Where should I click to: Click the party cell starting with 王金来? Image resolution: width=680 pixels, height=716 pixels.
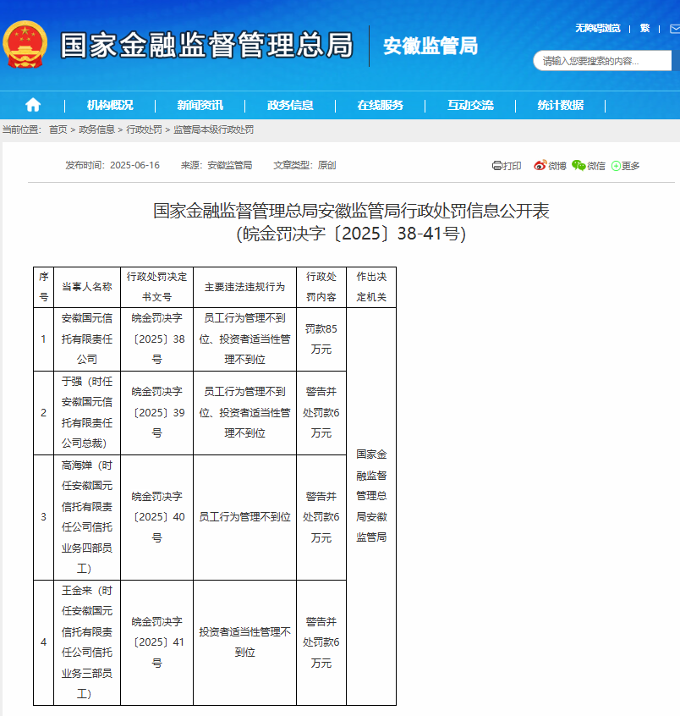click(x=87, y=642)
